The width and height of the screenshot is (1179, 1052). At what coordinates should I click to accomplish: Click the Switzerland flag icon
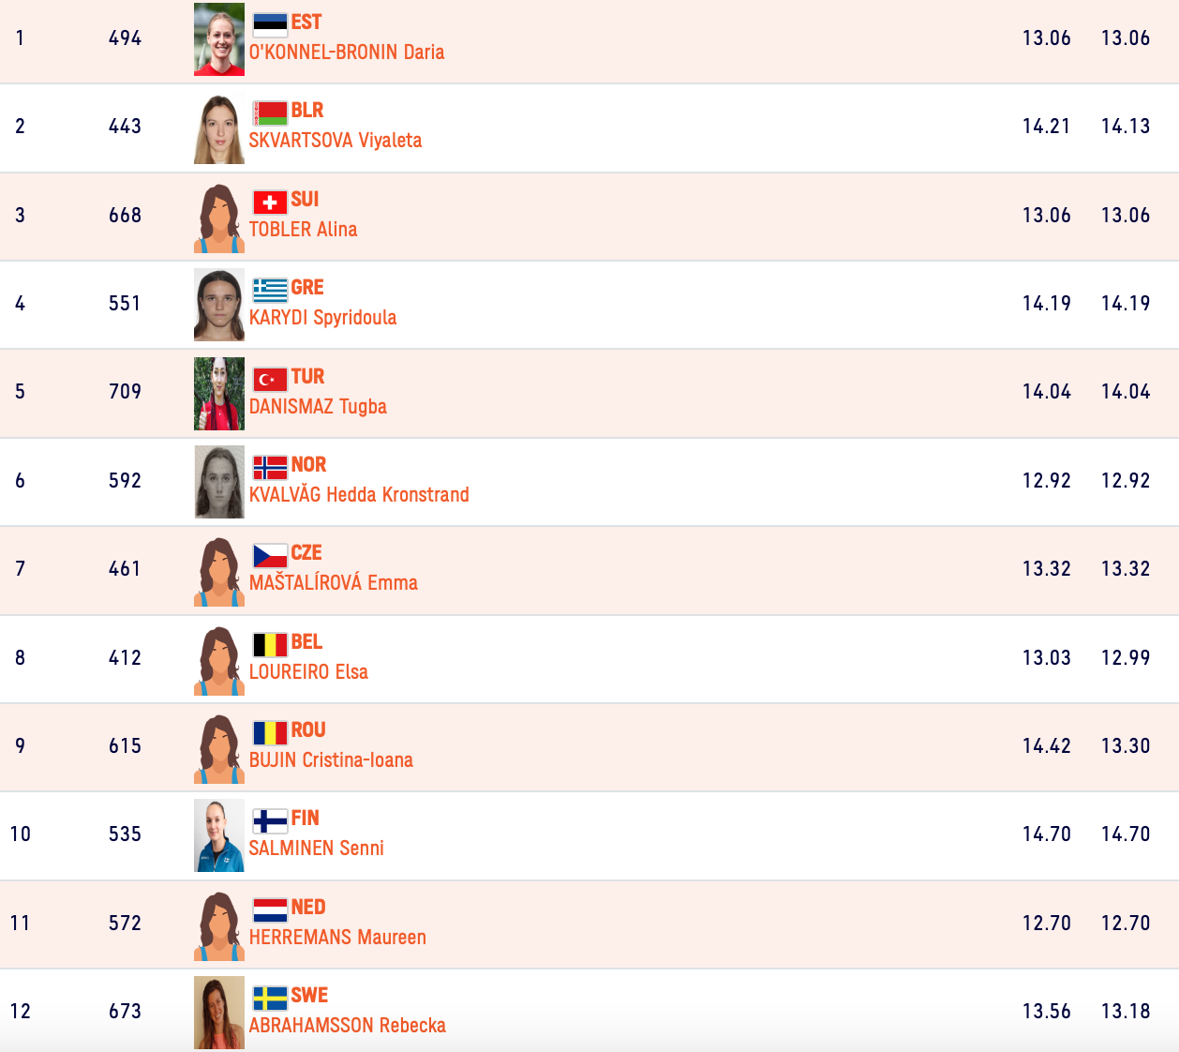point(270,202)
